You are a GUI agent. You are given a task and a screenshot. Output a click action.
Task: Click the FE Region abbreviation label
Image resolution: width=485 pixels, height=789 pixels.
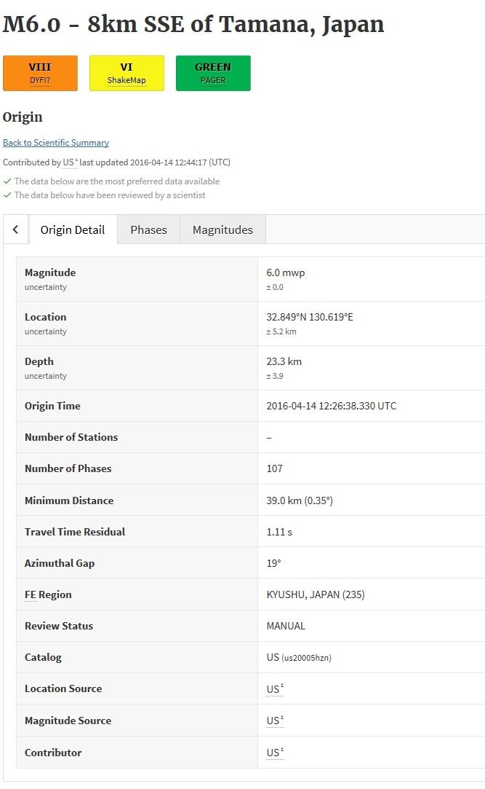coord(30,594)
